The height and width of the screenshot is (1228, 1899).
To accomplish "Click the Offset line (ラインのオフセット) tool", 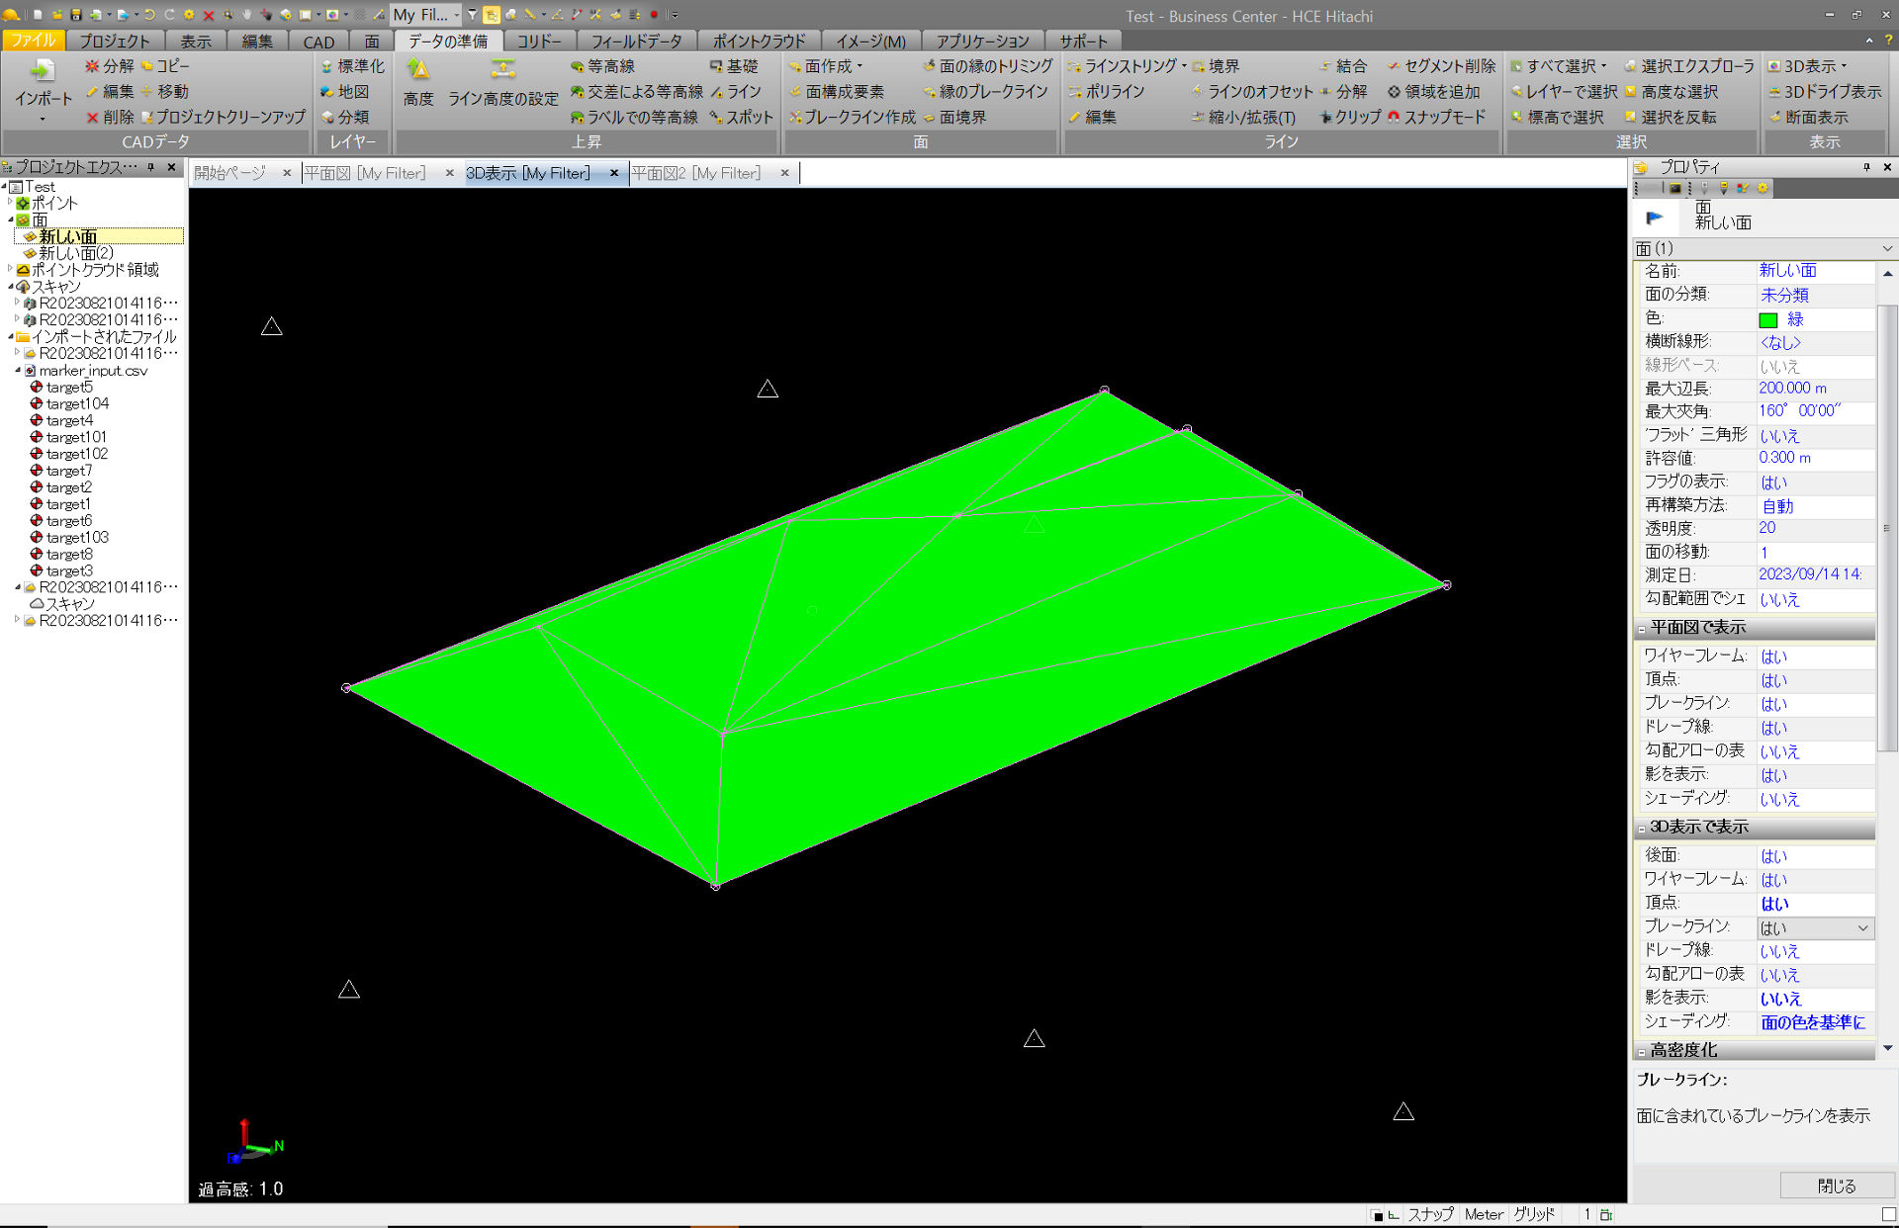I will coord(1251,92).
